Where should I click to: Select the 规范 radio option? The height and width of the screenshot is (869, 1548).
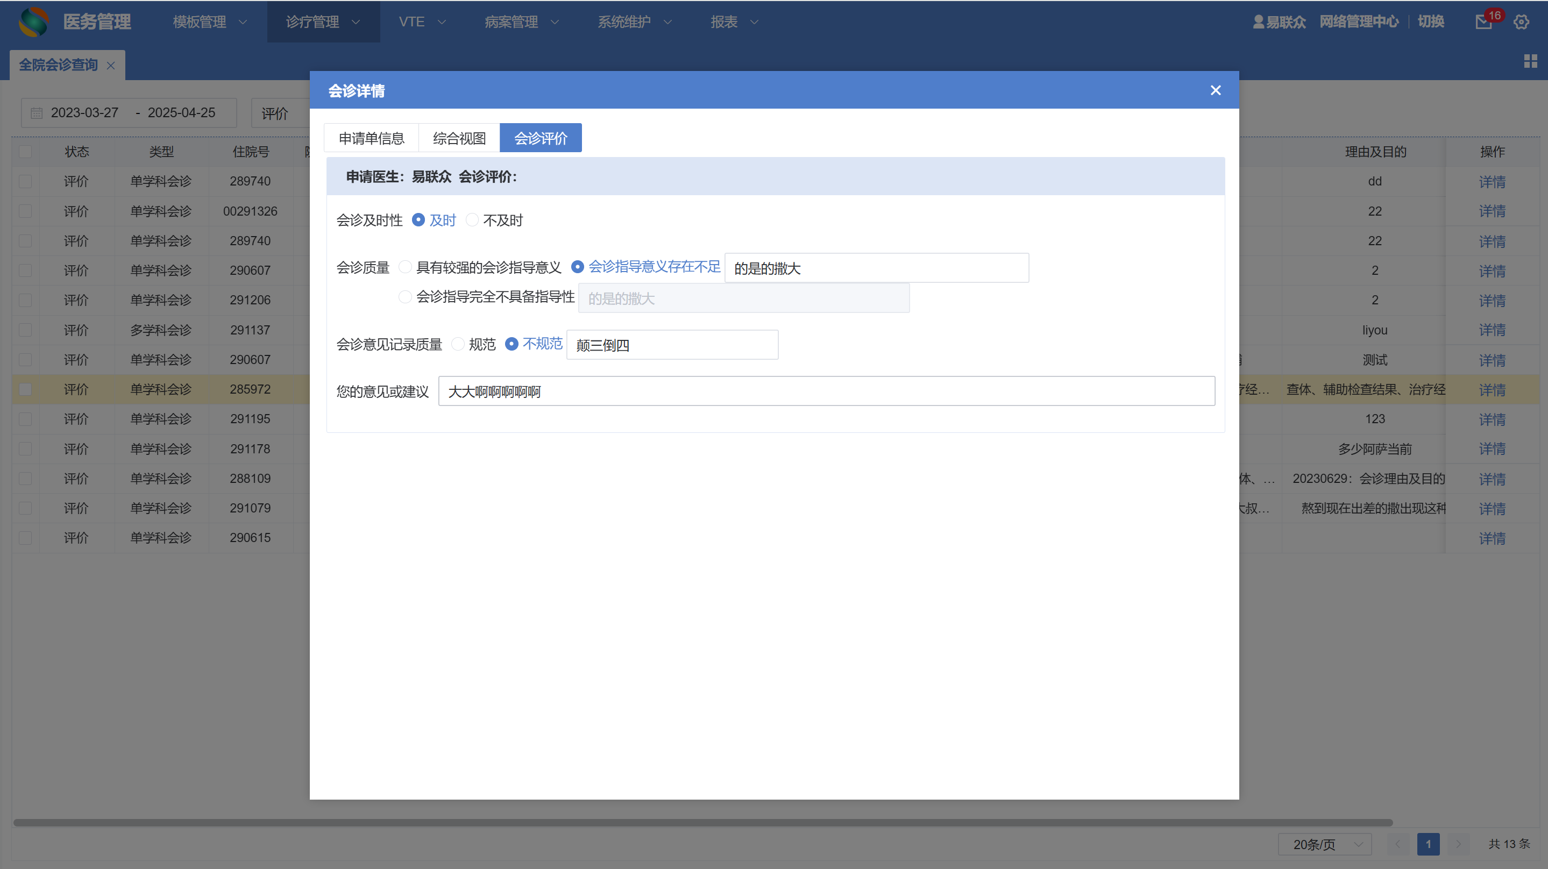[458, 344]
